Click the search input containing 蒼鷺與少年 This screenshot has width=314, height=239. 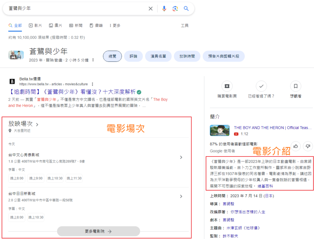click(76, 8)
